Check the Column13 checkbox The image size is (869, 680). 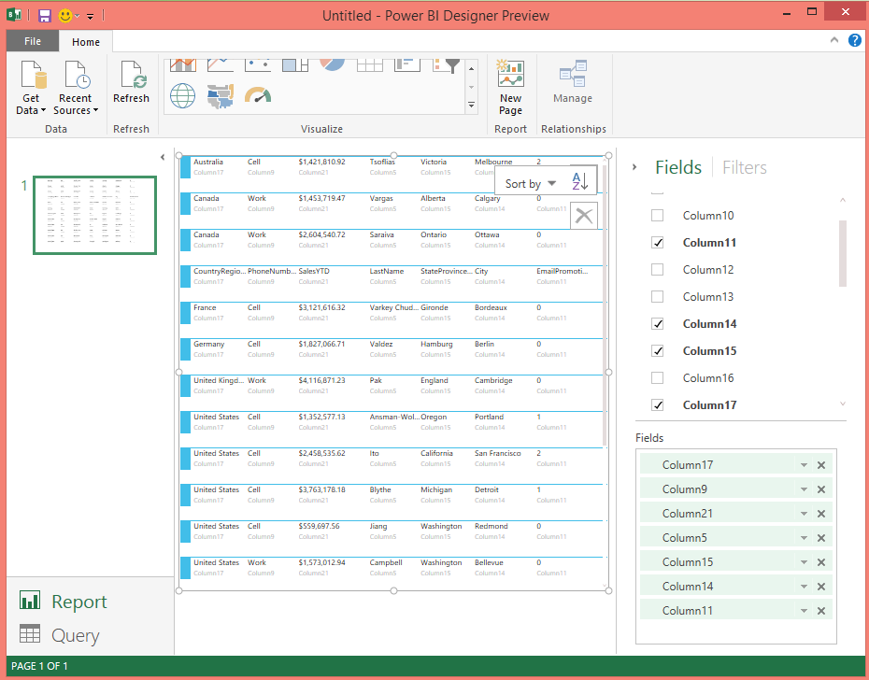(657, 297)
